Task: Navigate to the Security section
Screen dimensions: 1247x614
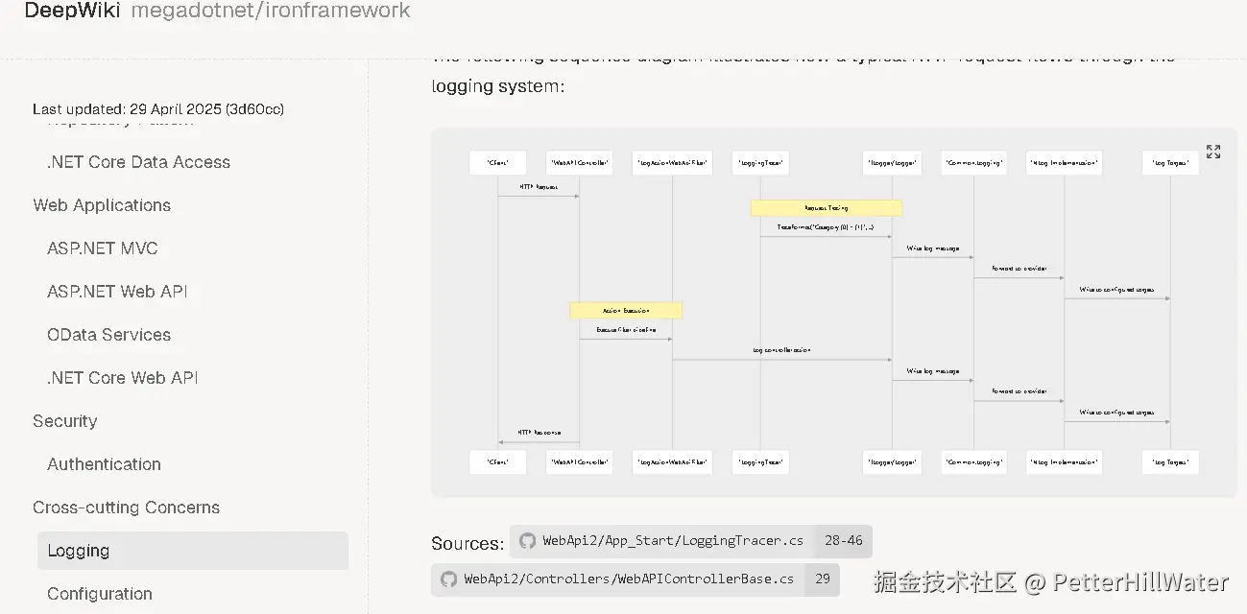Action: pyautogui.click(x=64, y=421)
